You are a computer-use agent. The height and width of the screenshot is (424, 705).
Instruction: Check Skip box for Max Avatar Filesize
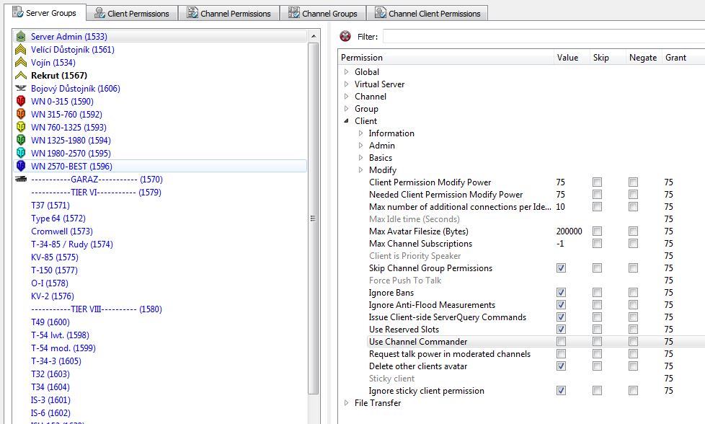(x=597, y=231)
